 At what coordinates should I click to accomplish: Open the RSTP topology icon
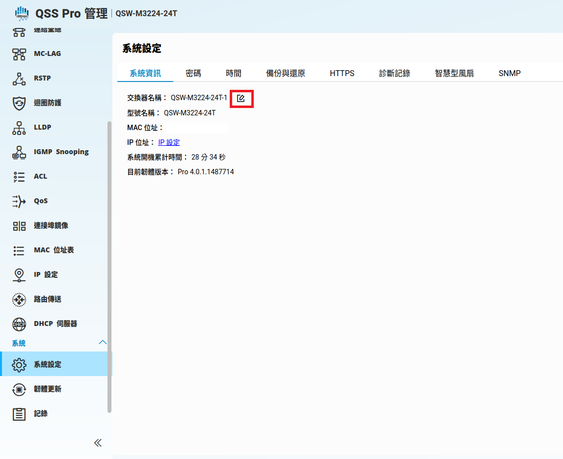(19, 79)
